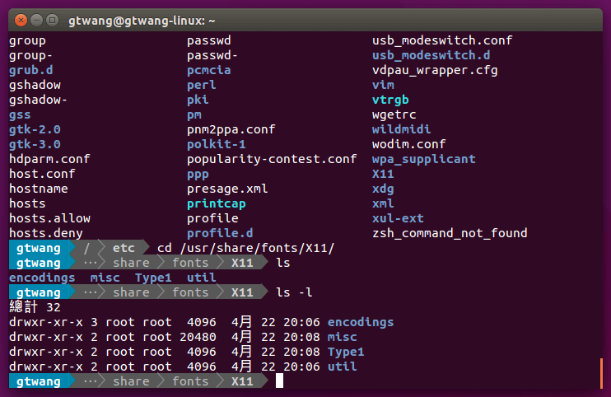
Task: Click the polkit-1 directory name
Action: pyautogui.click(x=217, y=144)
